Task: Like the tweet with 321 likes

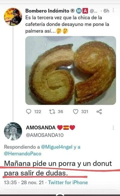Action: (76, 112)
